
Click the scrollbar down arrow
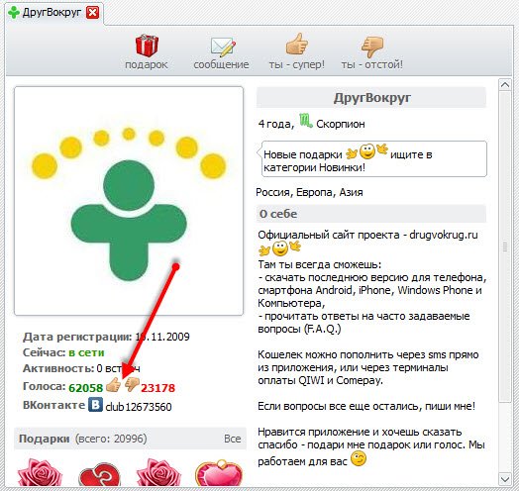pos(505,479)
